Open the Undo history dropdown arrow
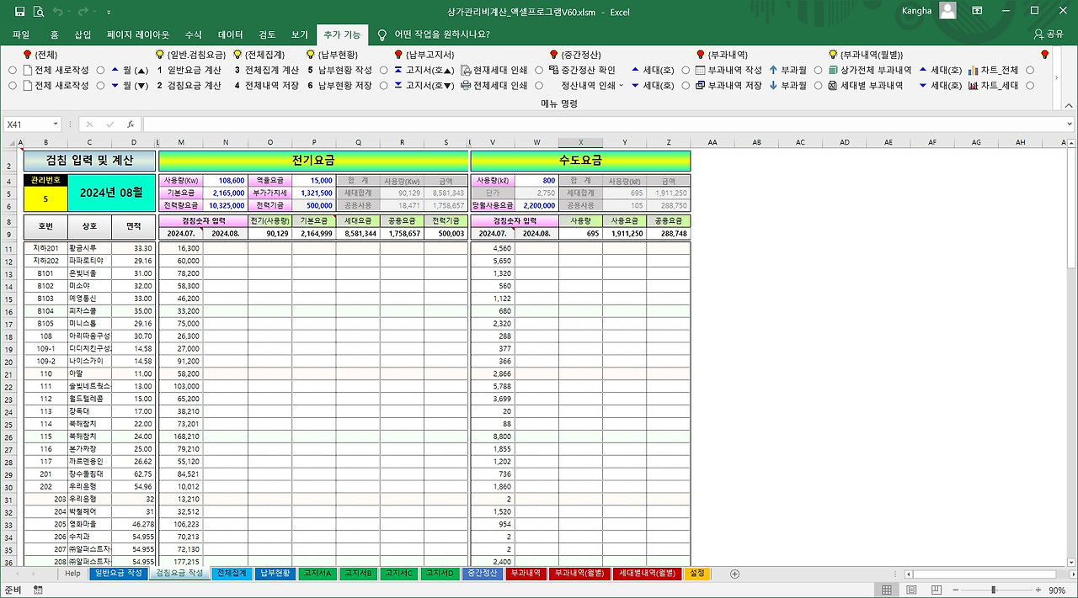Image resolution: width=1078 pixels, height=598 pixels. (x=71, y=12)
